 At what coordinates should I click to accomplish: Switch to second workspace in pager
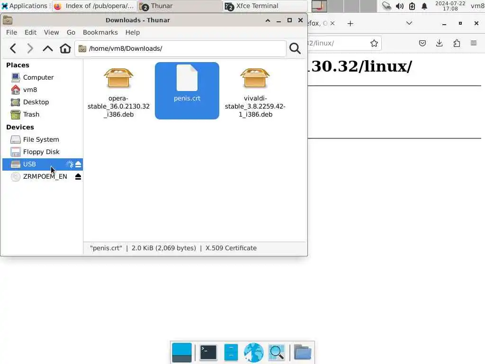coord(336,6)
